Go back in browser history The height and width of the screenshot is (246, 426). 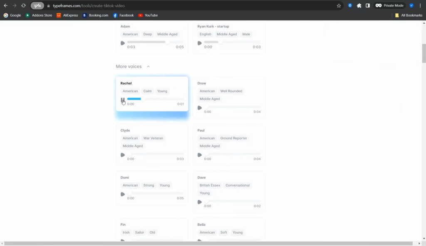click(6, 5)
